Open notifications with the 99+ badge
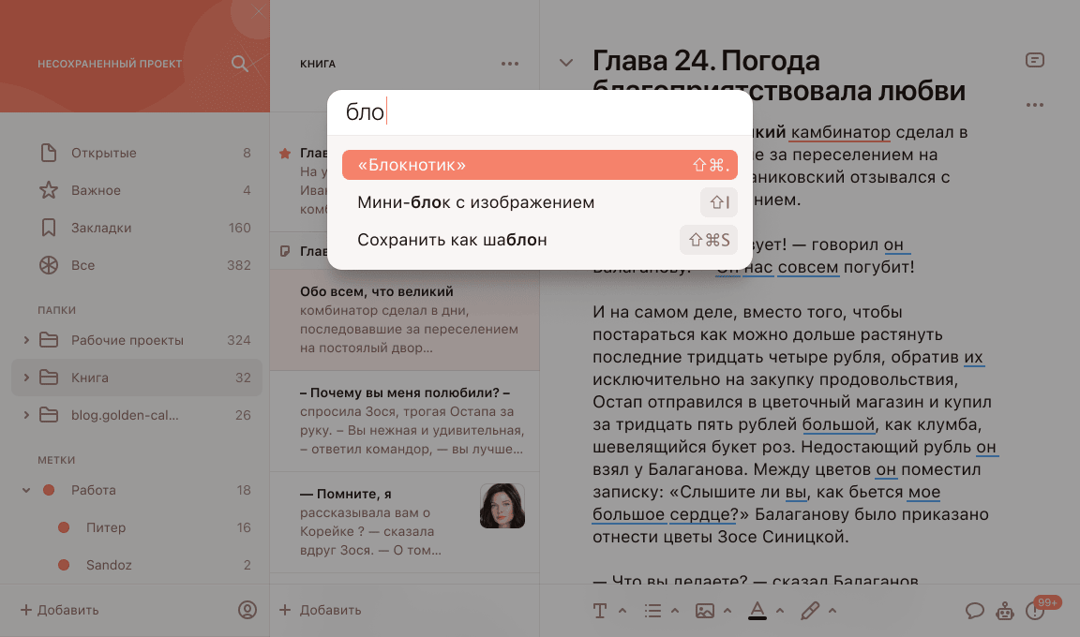The height and width of the screenshot is (637, 1080). [1037, 611]
